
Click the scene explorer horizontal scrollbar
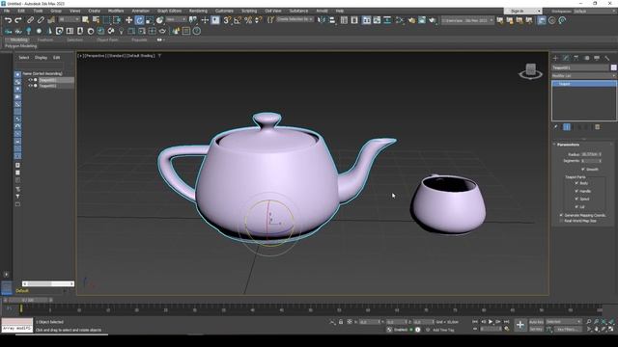[x=48, y=283]
